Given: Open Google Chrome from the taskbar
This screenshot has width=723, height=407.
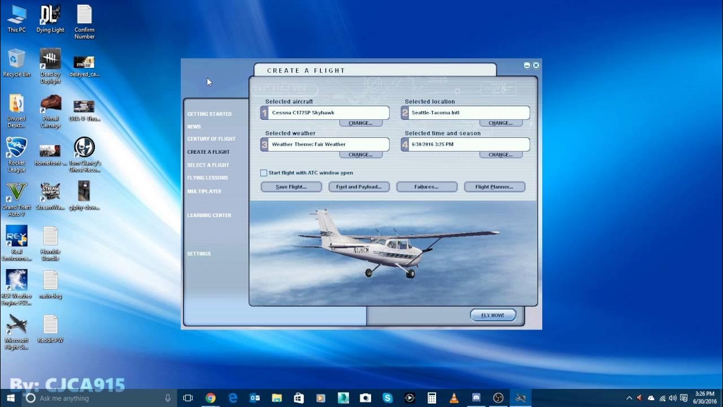Looking at the screenshot, I should click(x=210, y=398).
